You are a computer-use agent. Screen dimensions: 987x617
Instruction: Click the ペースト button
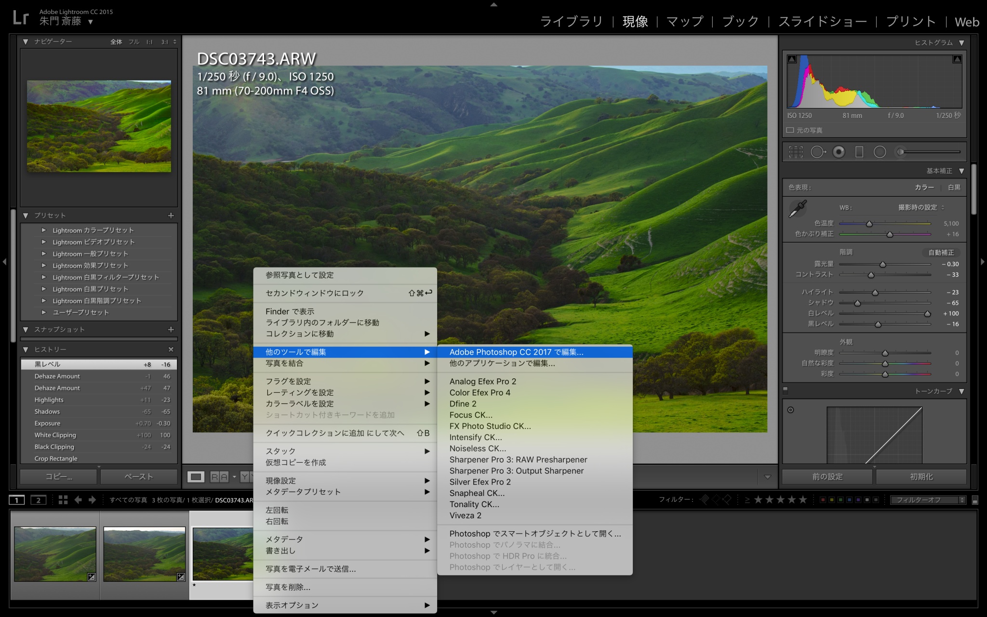tap(139, 477)
